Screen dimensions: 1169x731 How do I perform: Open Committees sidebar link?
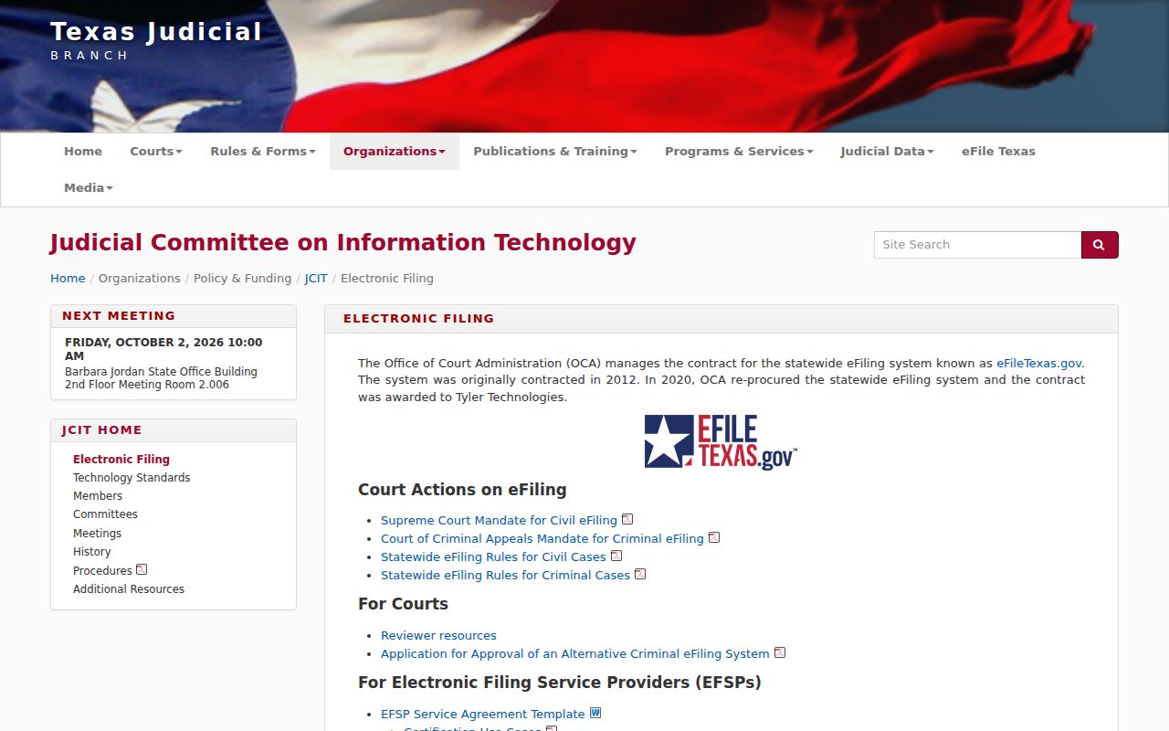coord(105,514)
